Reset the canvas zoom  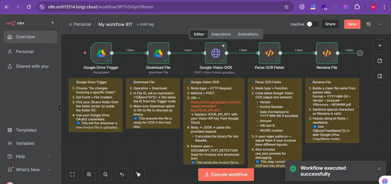pos(122,175)
